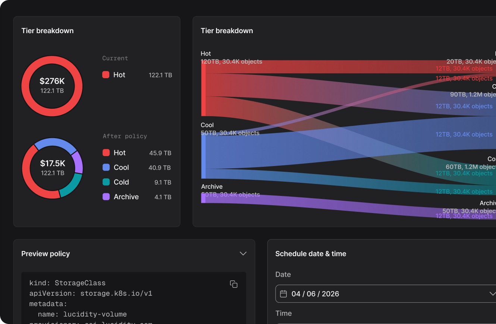Click the '90TB, 1.2M objects' destination label
This screenshot has height=324, width=496.
point(473,94)
